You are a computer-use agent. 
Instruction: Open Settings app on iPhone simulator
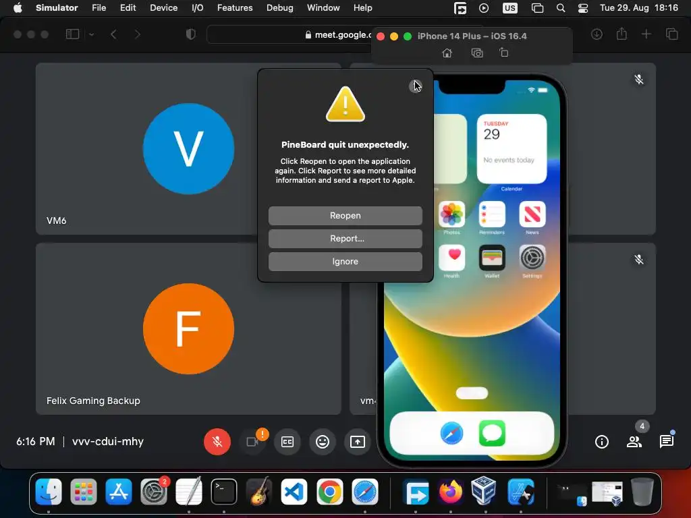pos(532,258)
